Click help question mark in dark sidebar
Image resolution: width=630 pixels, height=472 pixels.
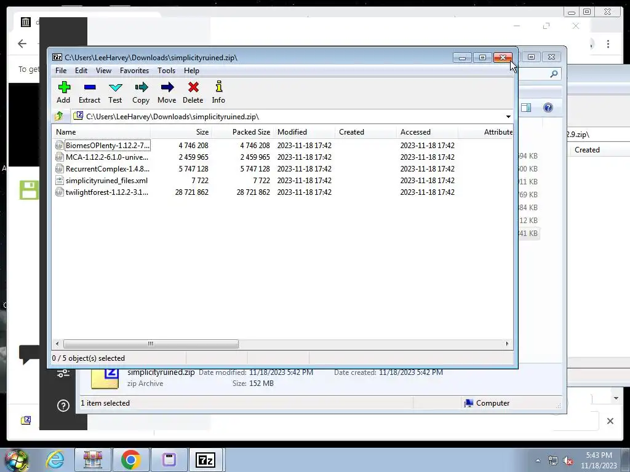pos(63,406)
